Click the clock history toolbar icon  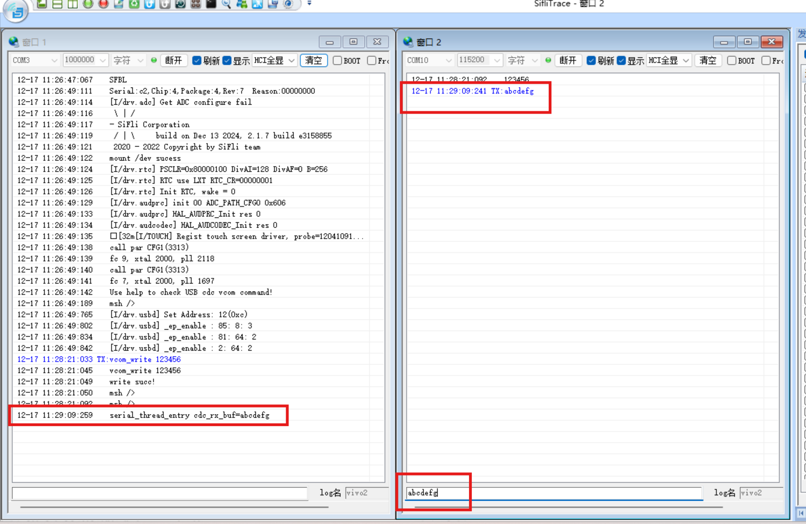[180, 4]
